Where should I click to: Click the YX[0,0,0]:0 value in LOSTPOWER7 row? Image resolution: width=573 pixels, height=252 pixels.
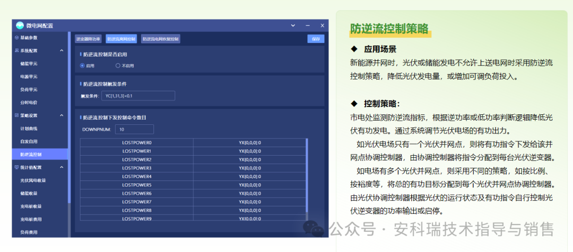249,202
